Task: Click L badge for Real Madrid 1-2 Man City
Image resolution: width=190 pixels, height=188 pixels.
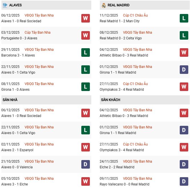Action: click(184, 18)
